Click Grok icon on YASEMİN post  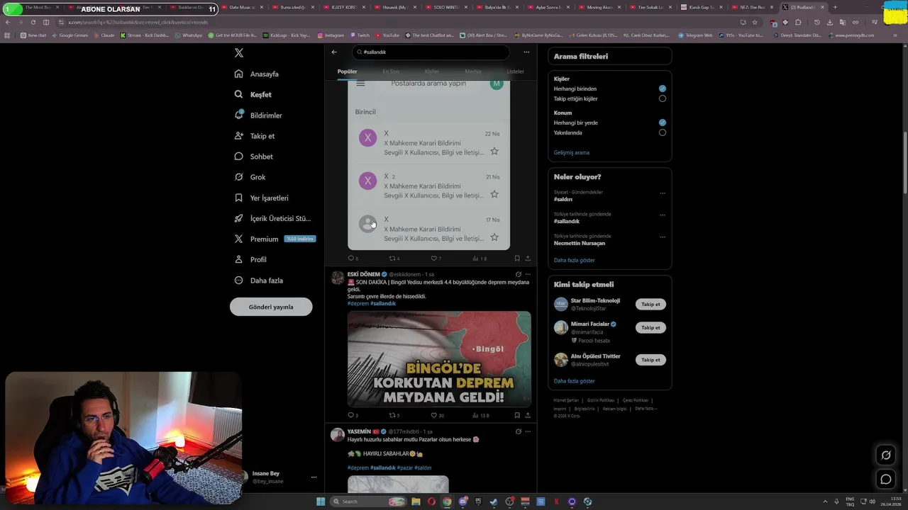tap(518, 431)
